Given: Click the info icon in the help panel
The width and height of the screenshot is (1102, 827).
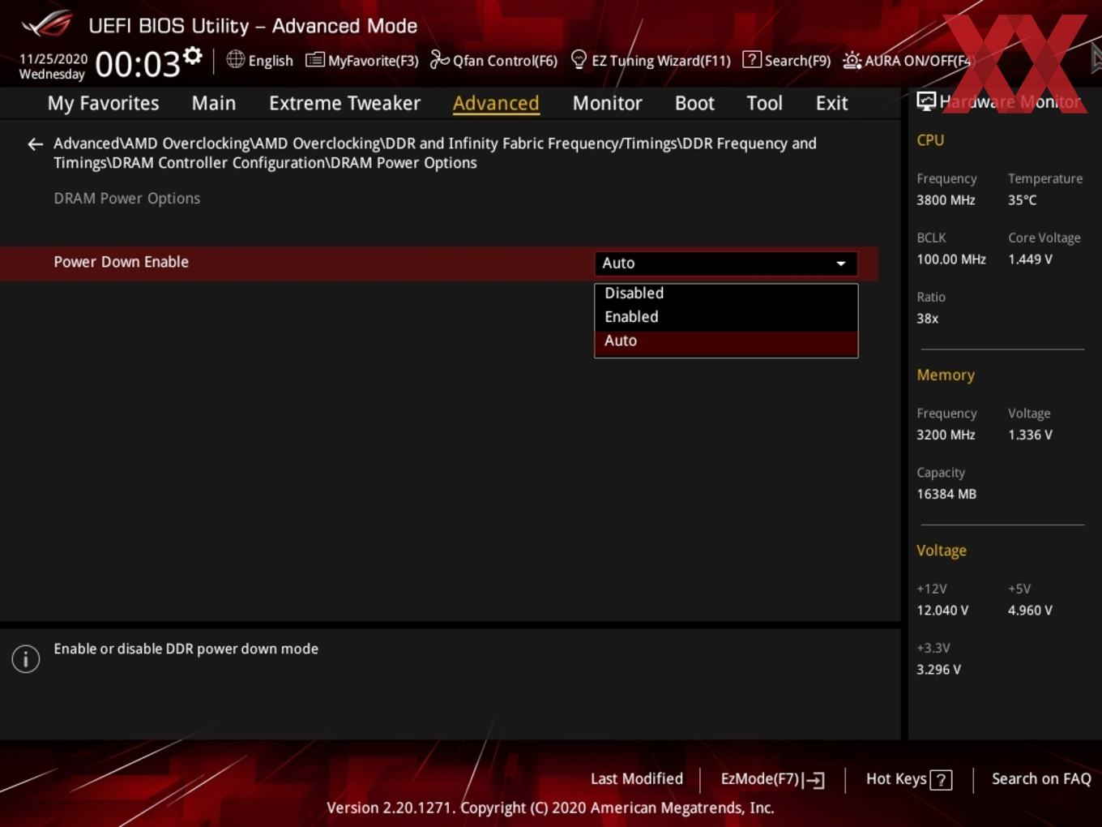Looking at the screenshot, I should click(26, 658).
